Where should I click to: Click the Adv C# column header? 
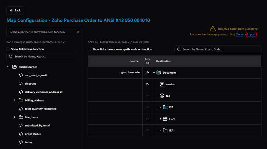point(147,61)
